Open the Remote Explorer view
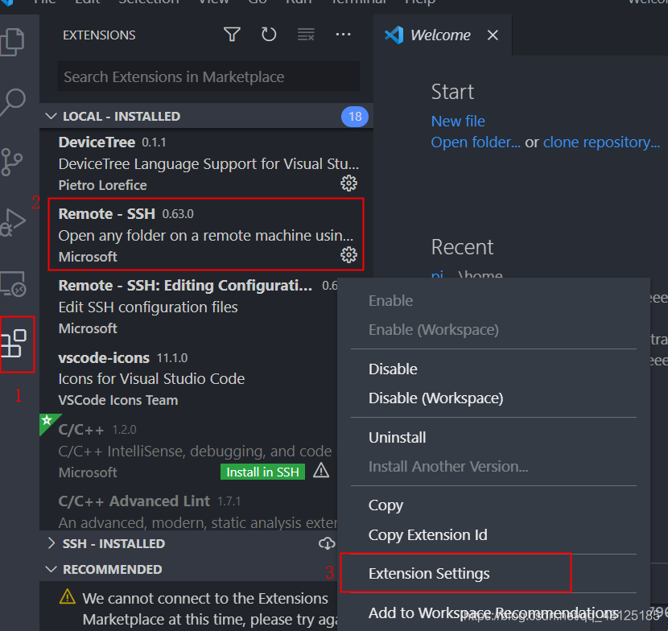The width and height of the screenshot is (668, 631). pos(13,284)
